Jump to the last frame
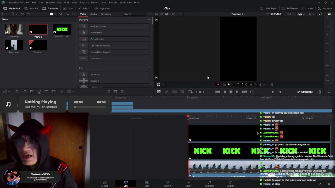 pyautogui.click(x=244, y=92)
